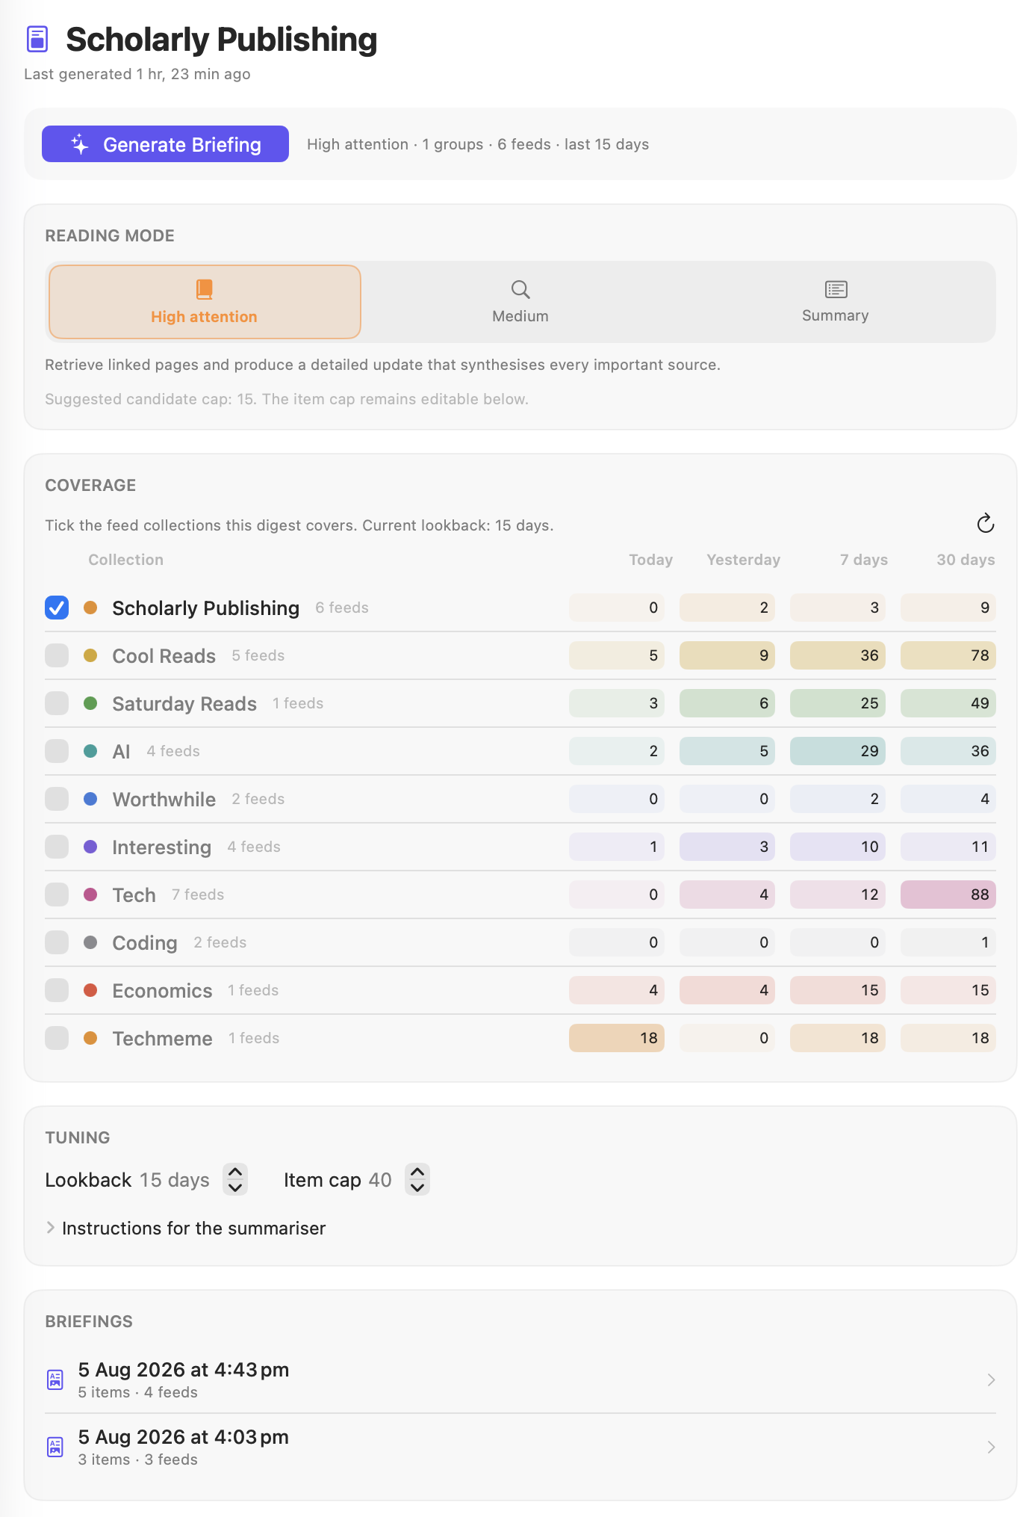Click the Lookback 15 days value
The height and width of the screenshot is (1517, 1032).
tap(175, 1180)
